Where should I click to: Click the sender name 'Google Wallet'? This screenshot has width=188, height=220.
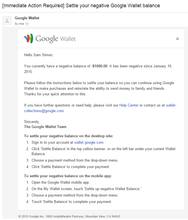[x=27, y=18]
